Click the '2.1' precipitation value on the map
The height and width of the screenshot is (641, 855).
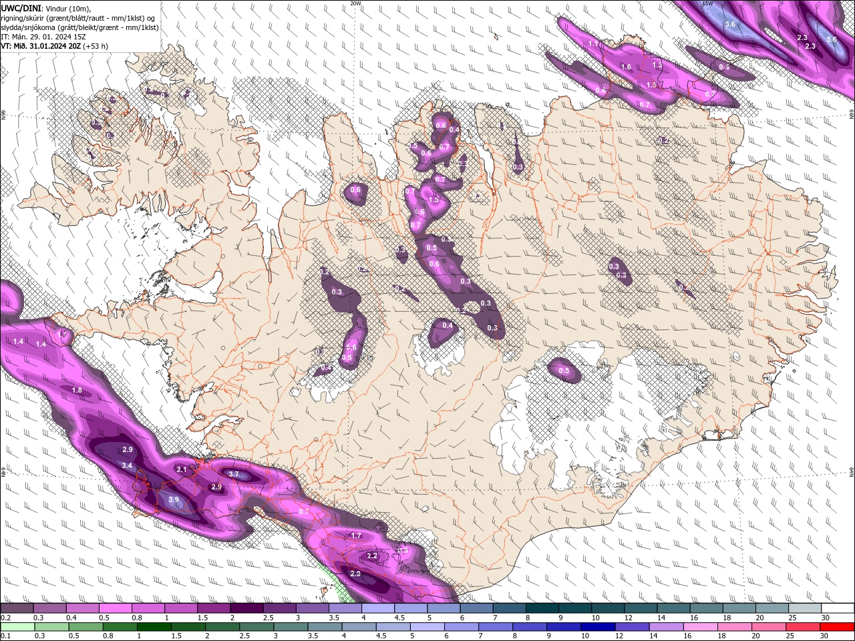(x=181, y=469)
